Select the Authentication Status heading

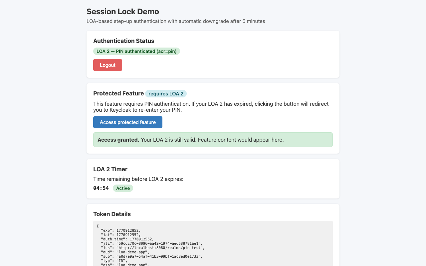click(123, 41)
